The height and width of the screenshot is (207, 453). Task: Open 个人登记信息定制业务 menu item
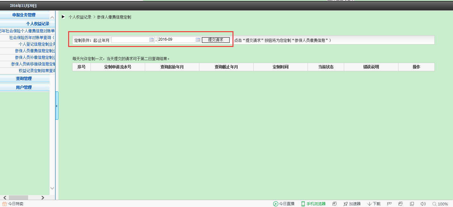point(37,44)
